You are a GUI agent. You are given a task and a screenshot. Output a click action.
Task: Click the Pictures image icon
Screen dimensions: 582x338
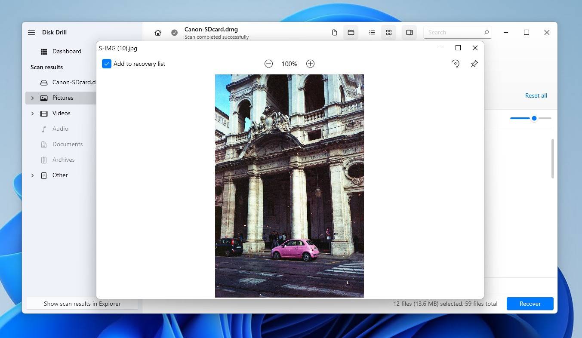[x=44, y=98]
